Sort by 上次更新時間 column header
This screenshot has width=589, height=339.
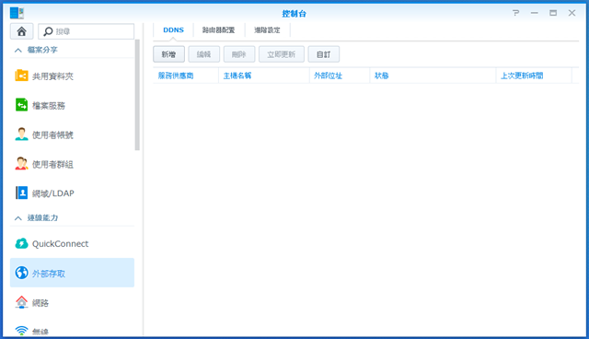coord(534,76)
